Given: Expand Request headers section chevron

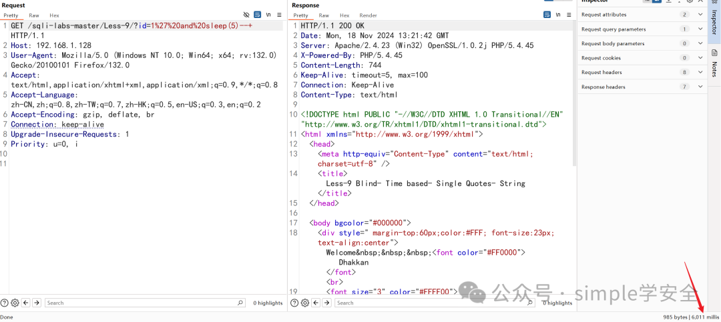Looking at the screenshot, I should 700,72.
